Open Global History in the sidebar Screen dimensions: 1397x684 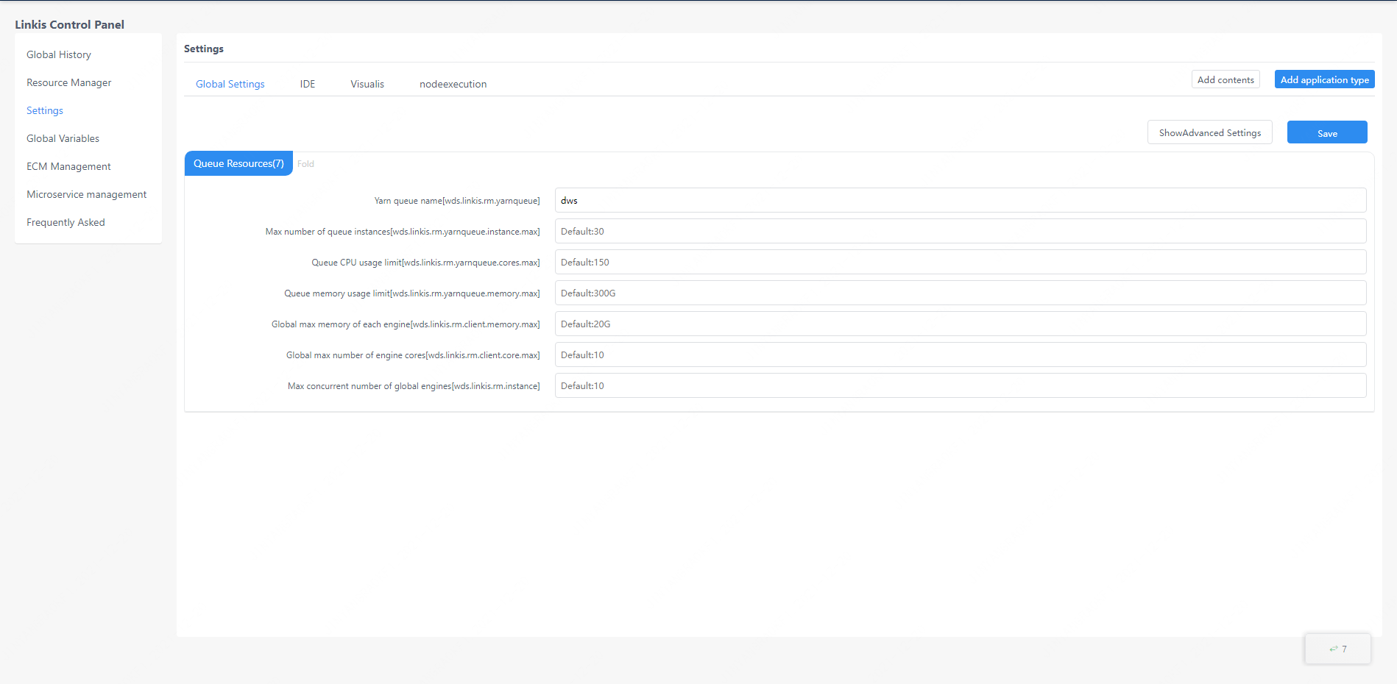click(x=59, y=54)
